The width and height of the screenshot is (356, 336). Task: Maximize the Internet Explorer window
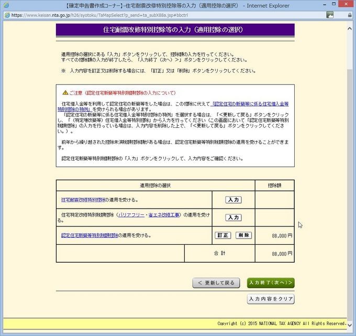tap(334, 4)
